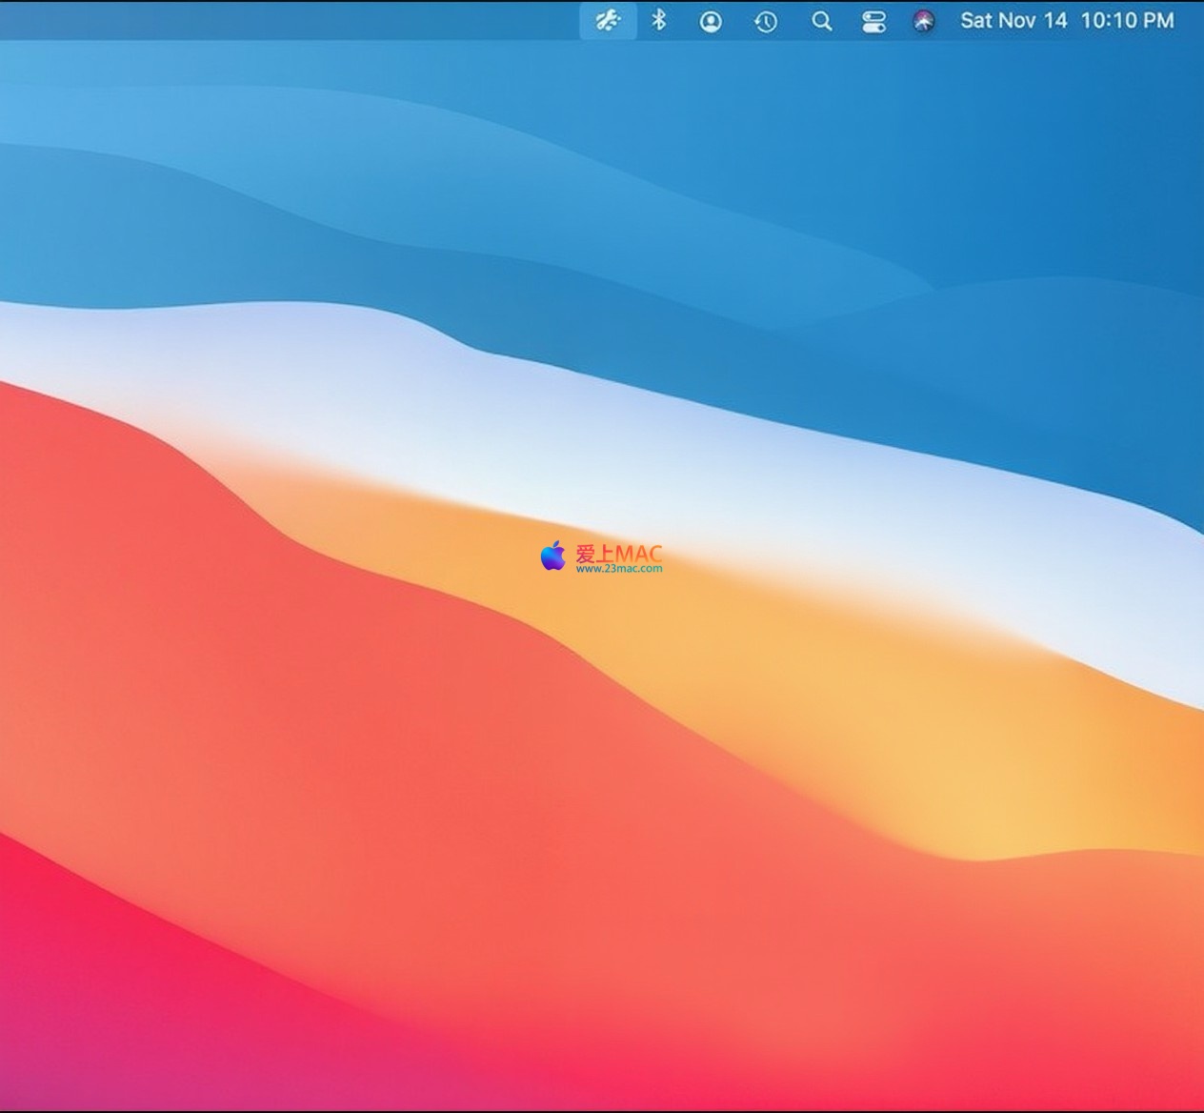Click the empty left side of menu bar
The image size is (1204, 1113).
[286, 20]
